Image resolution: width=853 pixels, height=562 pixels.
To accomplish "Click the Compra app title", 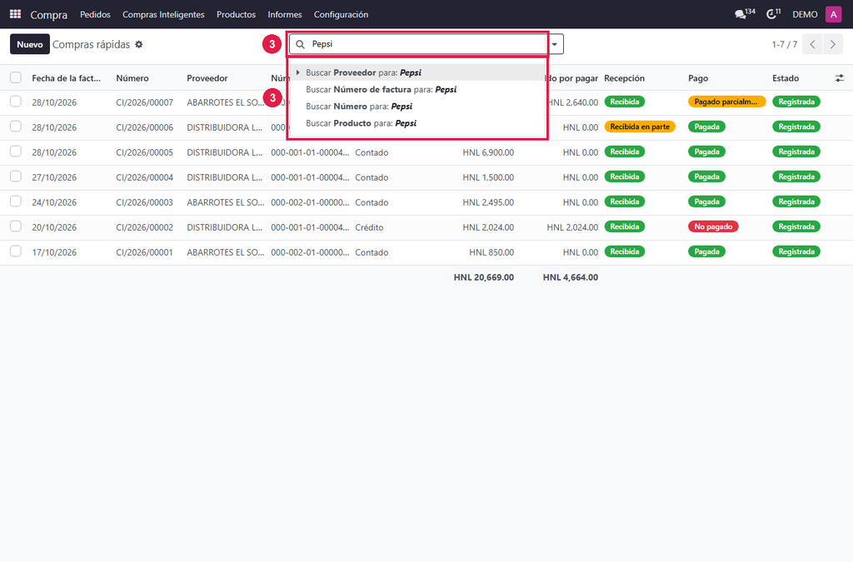I will (x=49, y=15).
